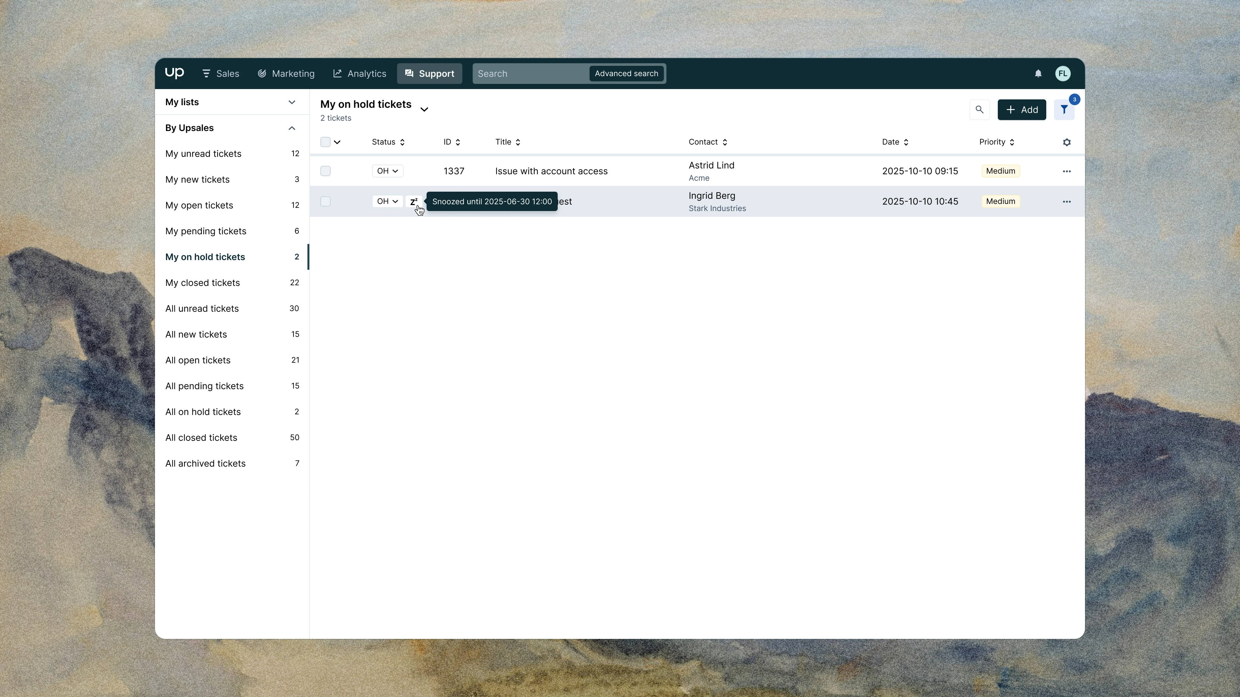This screenshot has height=697, width=1240.
Task: Click the Acme company name
Action: [x=699, y=178]
